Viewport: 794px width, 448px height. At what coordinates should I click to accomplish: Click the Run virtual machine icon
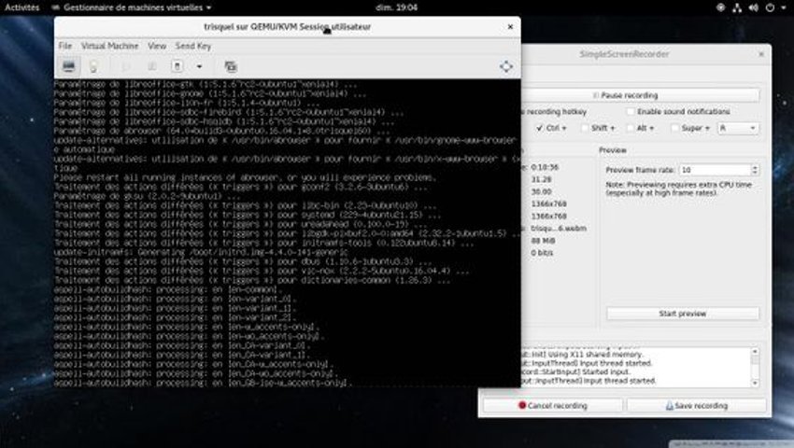point(126,66)
